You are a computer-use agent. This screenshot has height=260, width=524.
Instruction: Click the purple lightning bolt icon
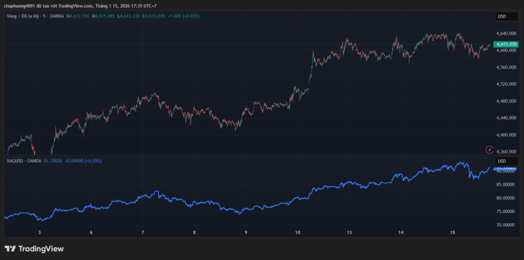[490, 150]
